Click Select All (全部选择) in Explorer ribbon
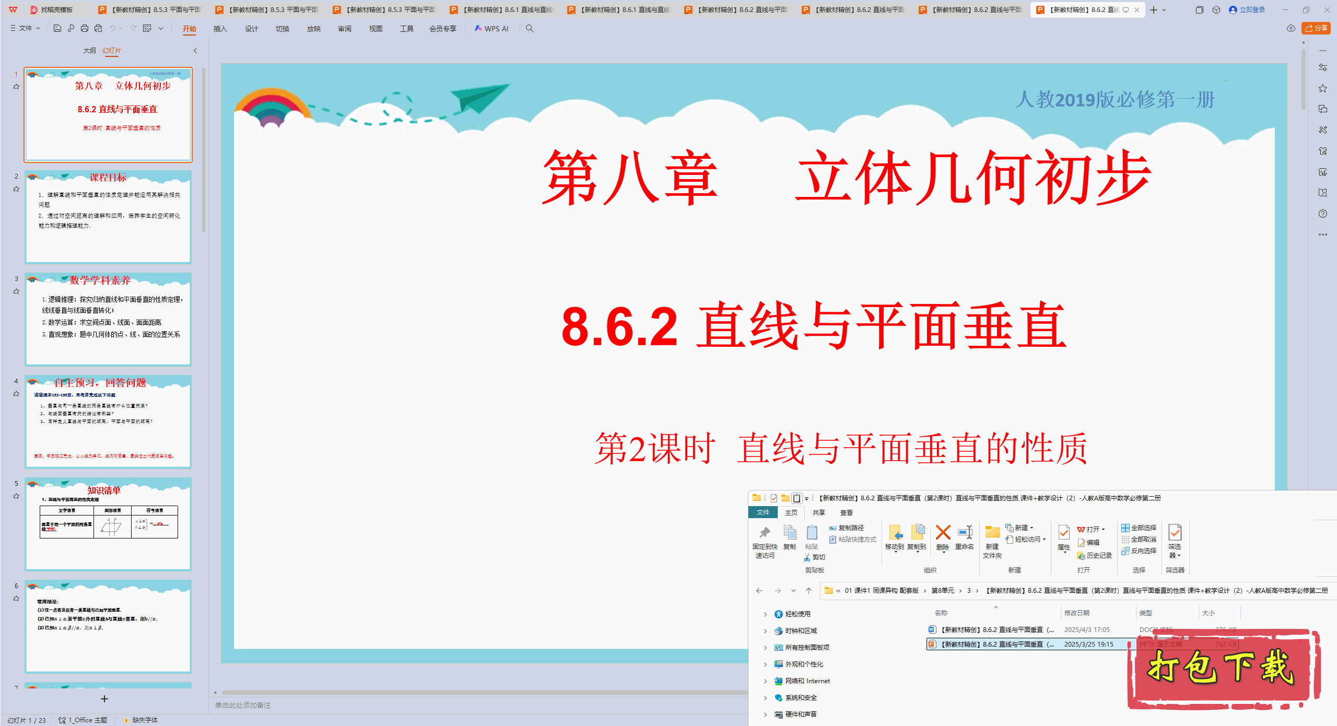1337x726 pixels. (1139, 528)
